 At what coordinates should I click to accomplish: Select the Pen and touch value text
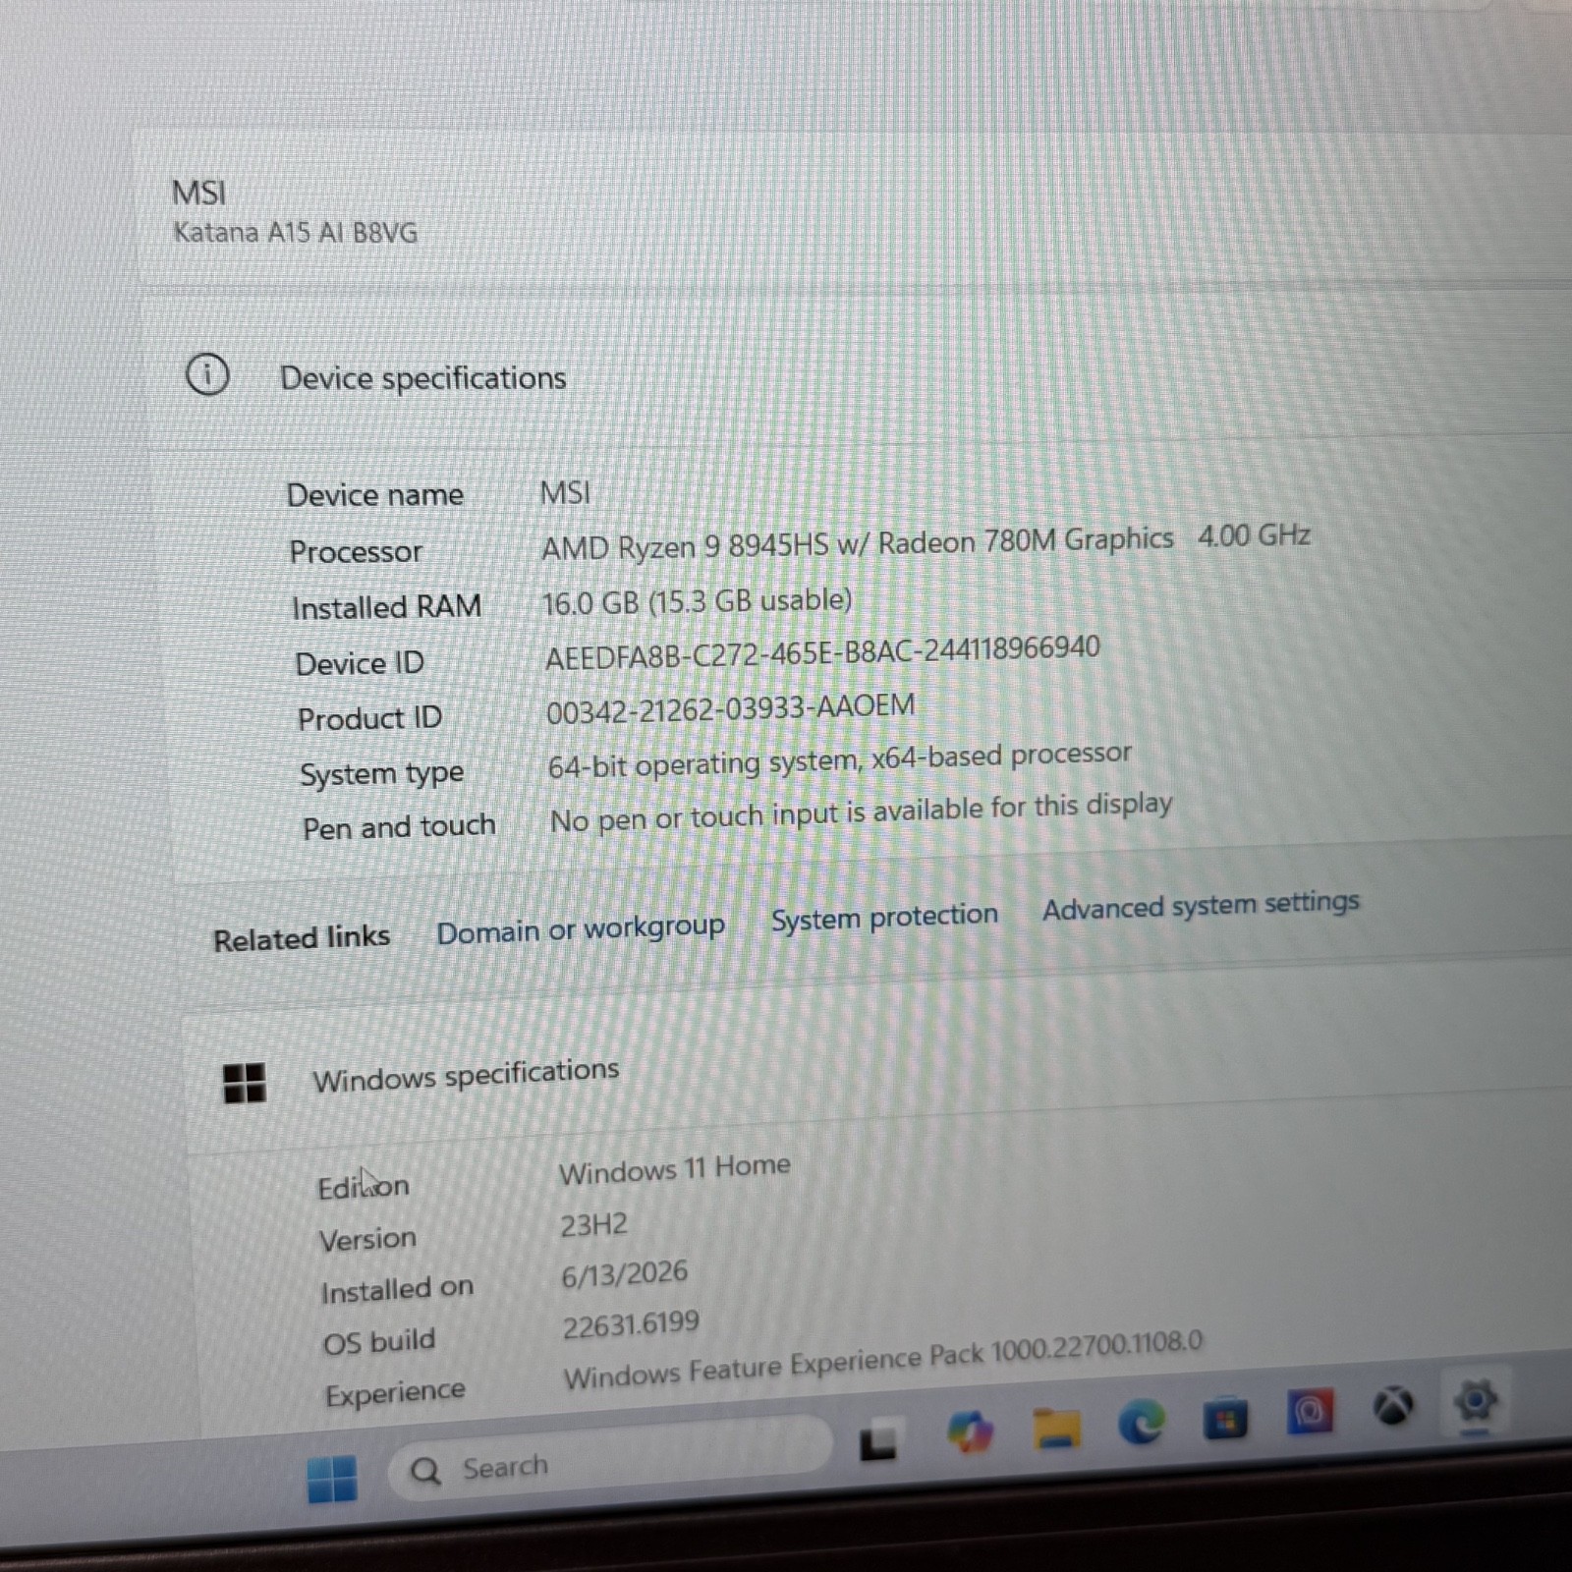[861, 814]
